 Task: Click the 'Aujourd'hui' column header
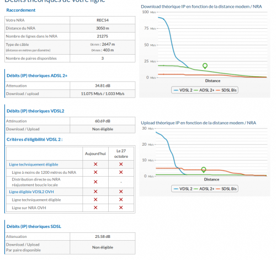[x=95, y=153]
